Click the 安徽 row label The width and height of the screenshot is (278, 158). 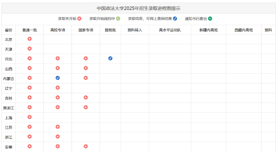[x=9, y=147]
